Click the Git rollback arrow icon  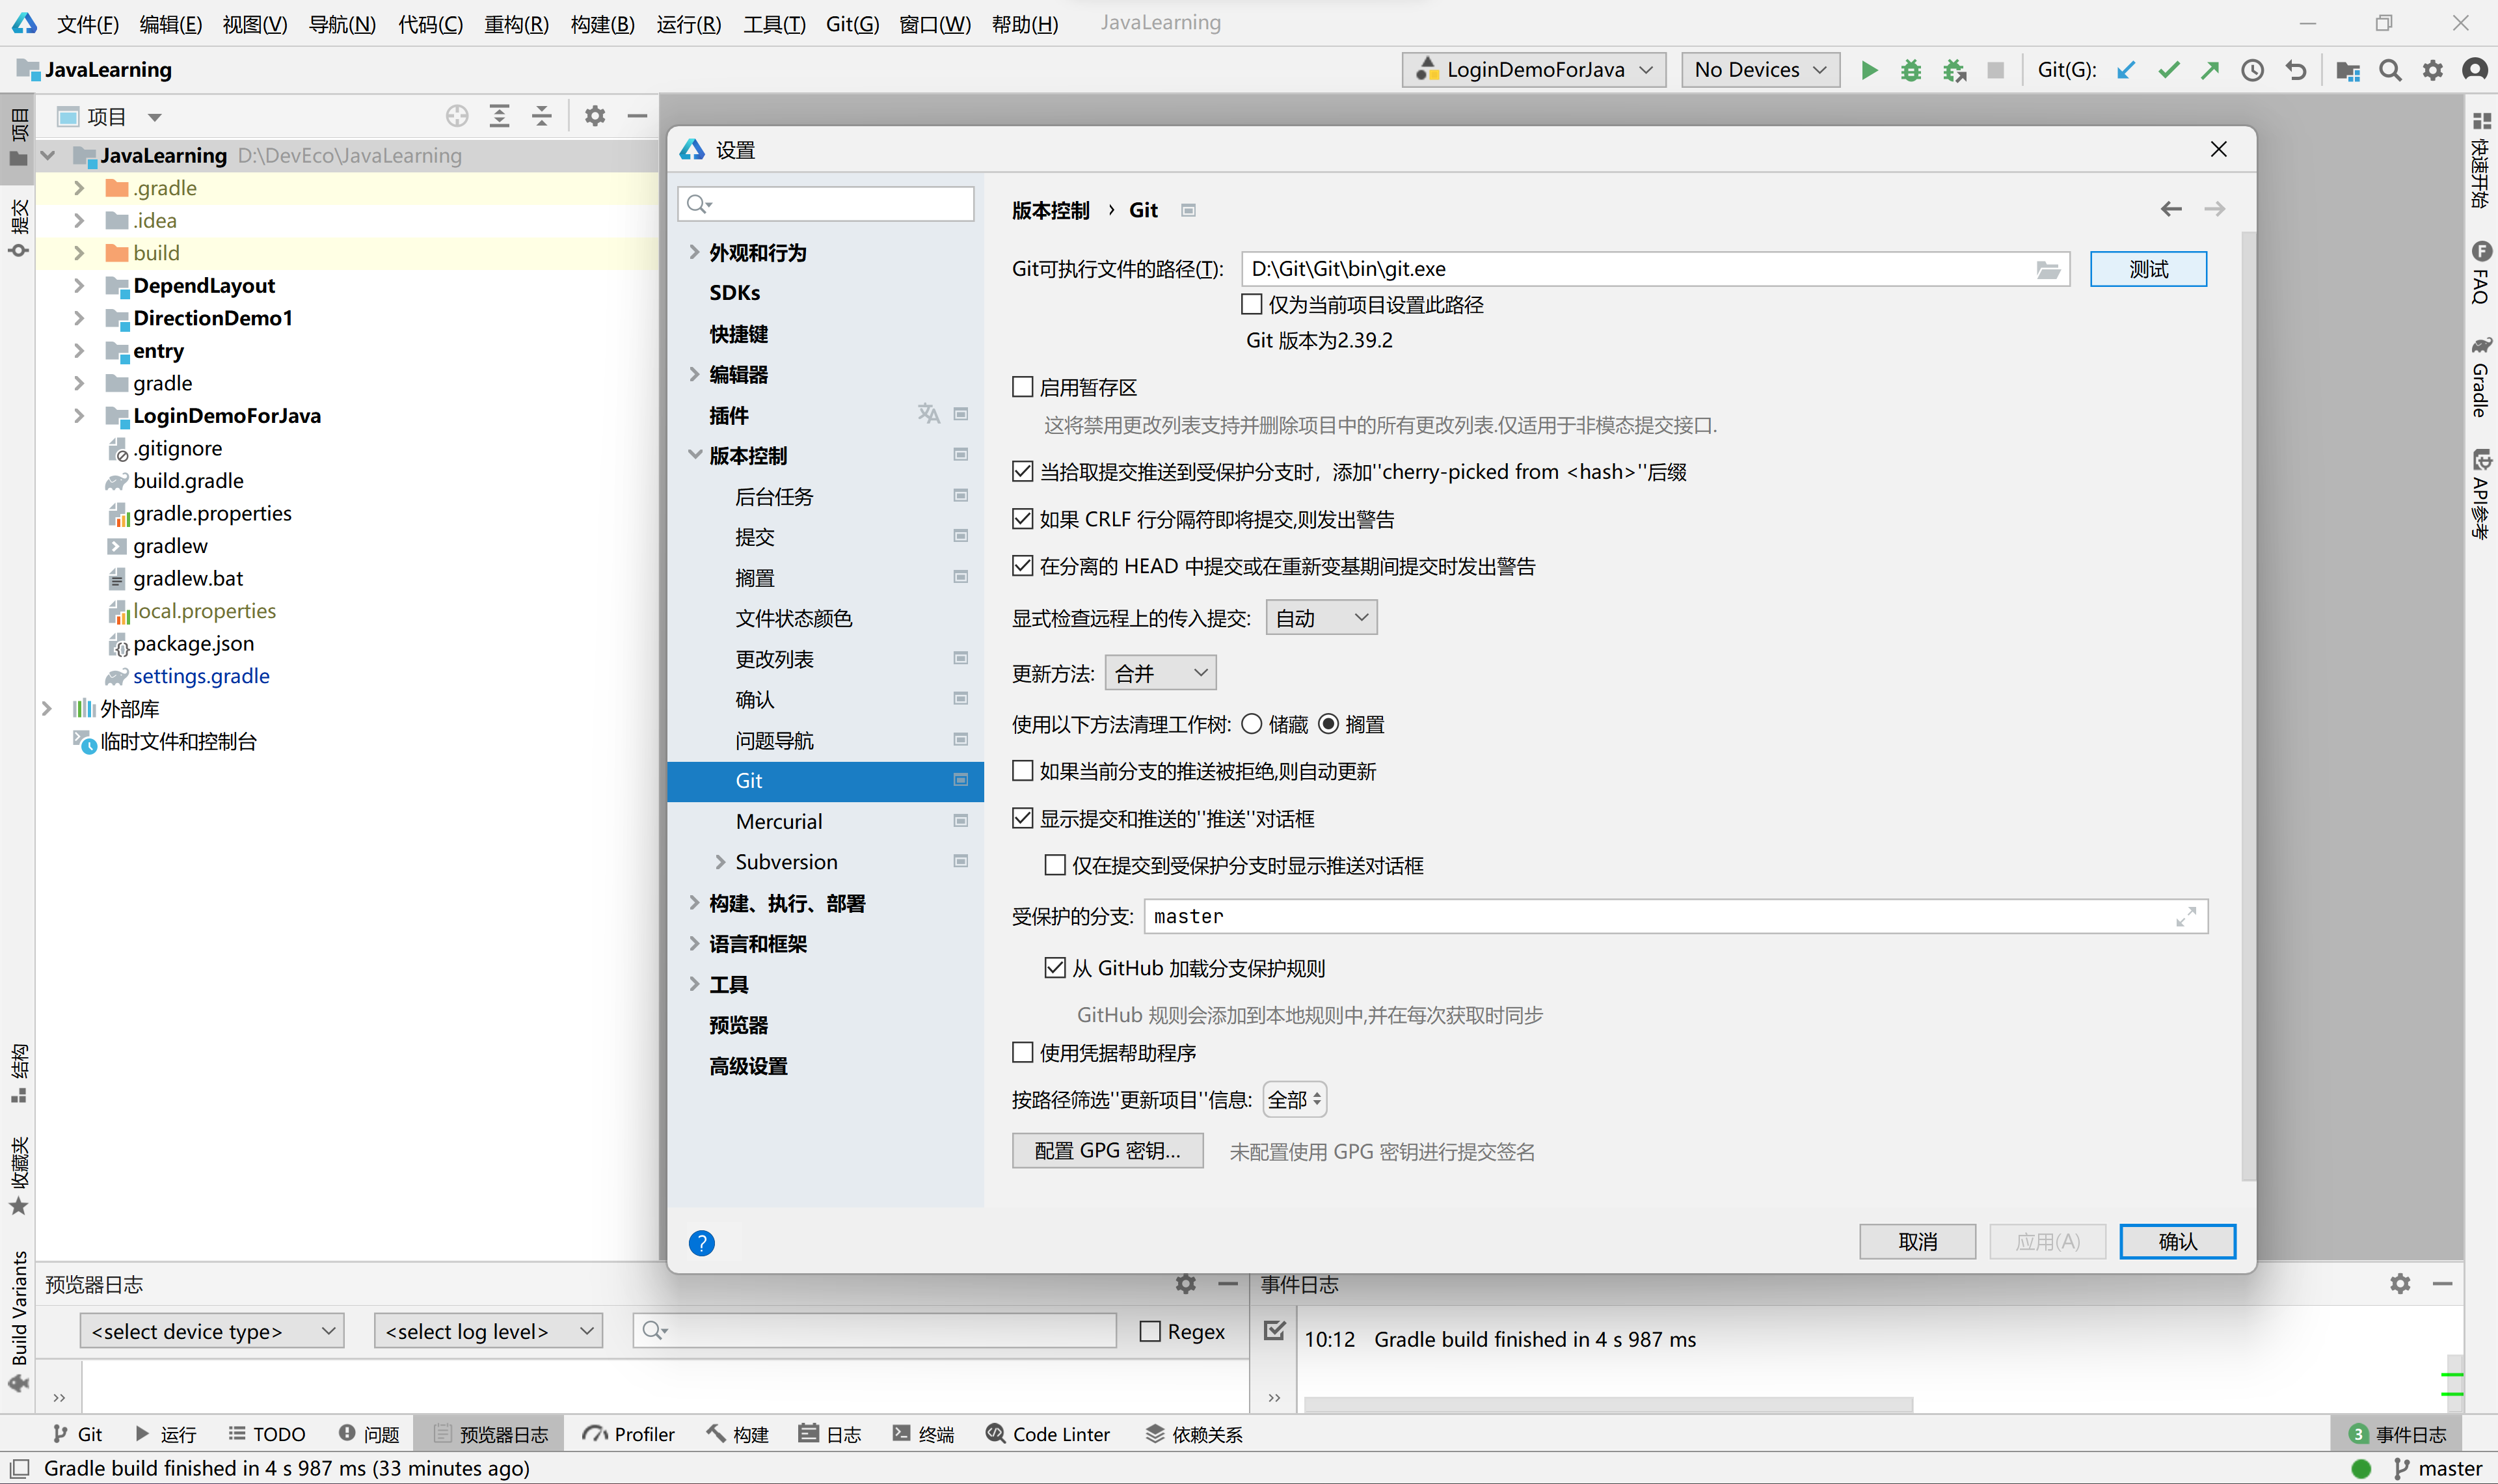click(2295, 70)
